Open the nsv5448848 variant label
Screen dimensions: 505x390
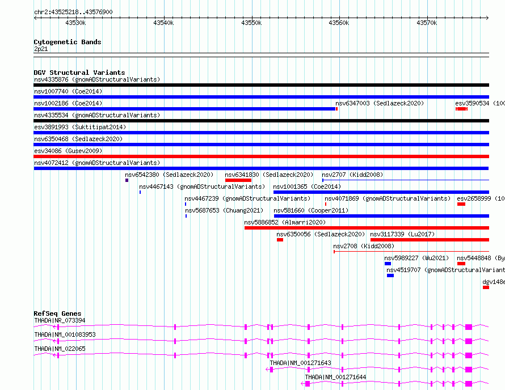pos(481,258)
